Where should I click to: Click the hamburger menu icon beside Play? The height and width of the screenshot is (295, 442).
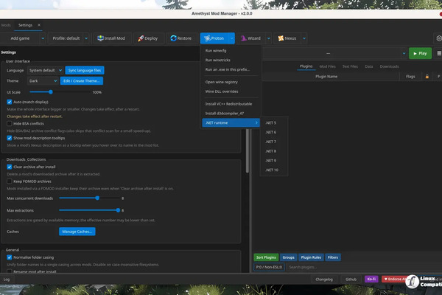[x=439, y=53]
